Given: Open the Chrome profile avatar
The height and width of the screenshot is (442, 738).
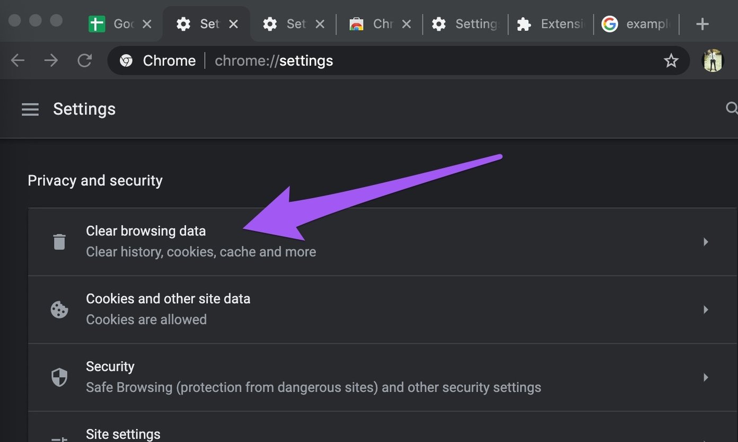Looking at the screenshot, I should (713, 60).
